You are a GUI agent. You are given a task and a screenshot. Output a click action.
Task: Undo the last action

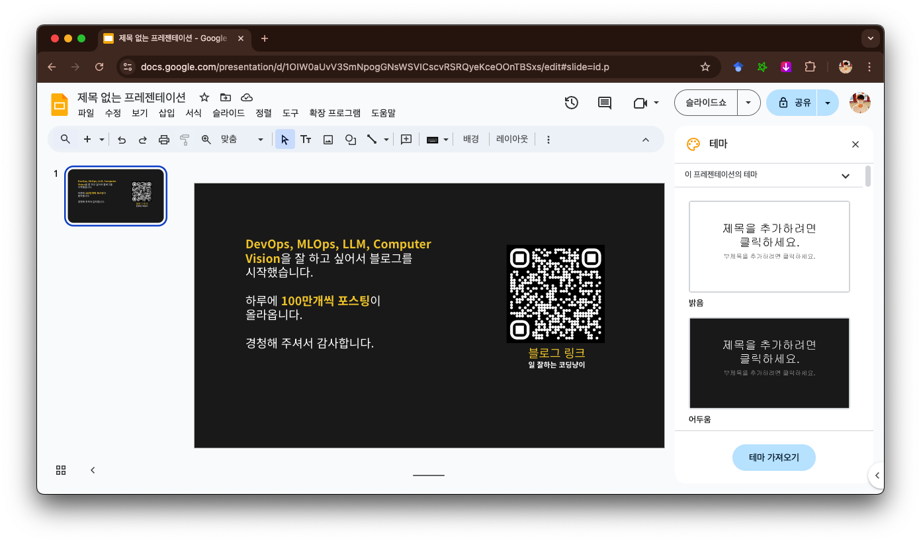122,139
